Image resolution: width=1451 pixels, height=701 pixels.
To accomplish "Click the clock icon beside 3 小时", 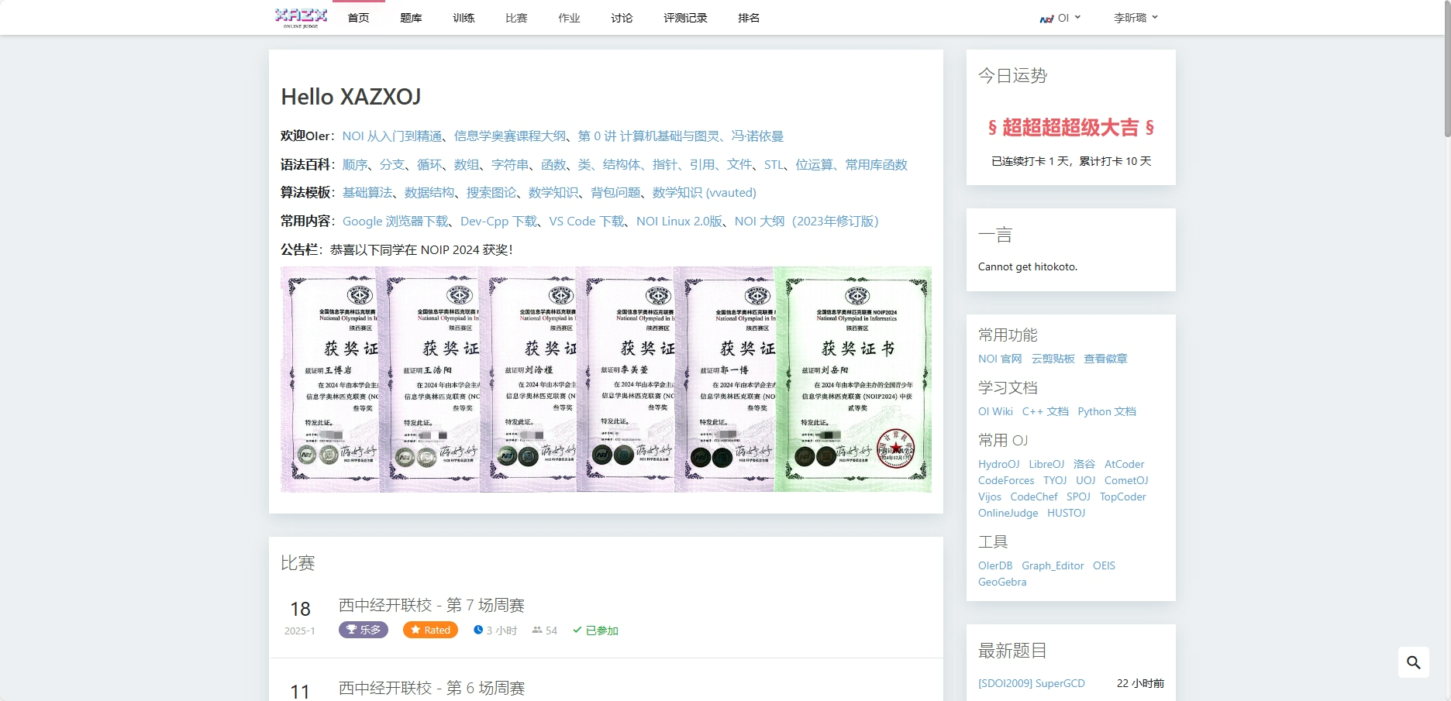I will (x=478, y=630).
